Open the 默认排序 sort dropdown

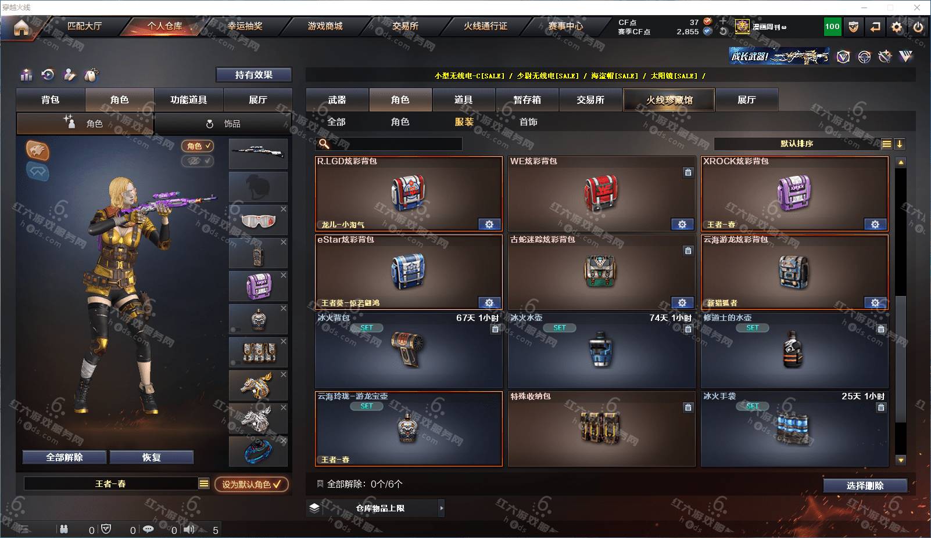pyautogui.click(x=797, y=144)
